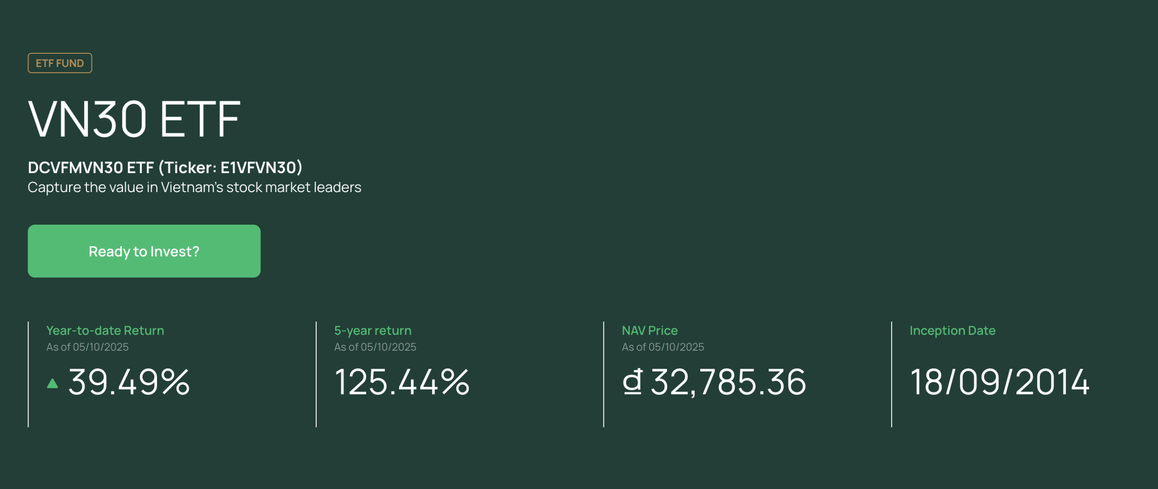
Task: Click the green up-arrow triangle icon
Action: coord(52,384)
